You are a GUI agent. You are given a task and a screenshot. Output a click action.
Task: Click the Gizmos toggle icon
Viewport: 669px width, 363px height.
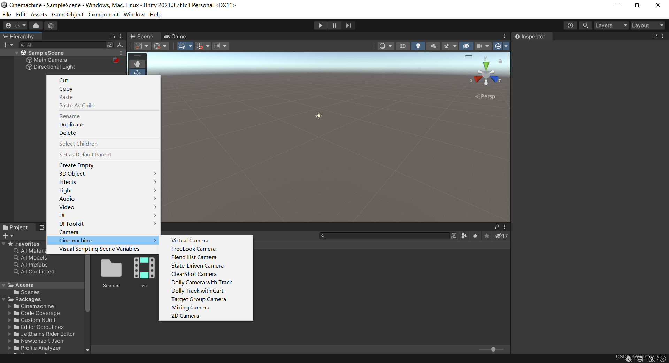pos(498,46)
